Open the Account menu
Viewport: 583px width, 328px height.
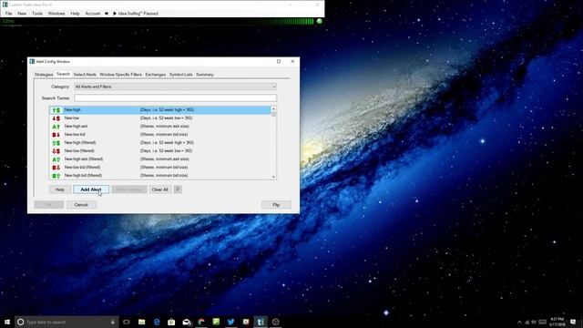pyautogui.click(x=93, y=14)
